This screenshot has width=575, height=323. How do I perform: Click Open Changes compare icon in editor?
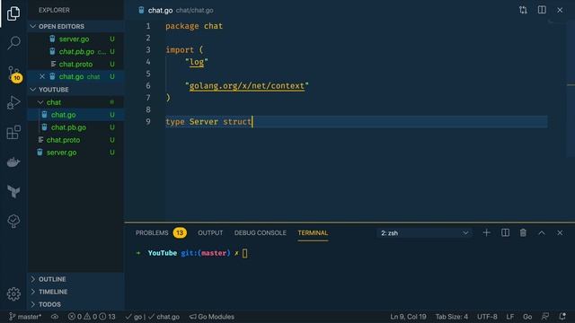[523, 10]
